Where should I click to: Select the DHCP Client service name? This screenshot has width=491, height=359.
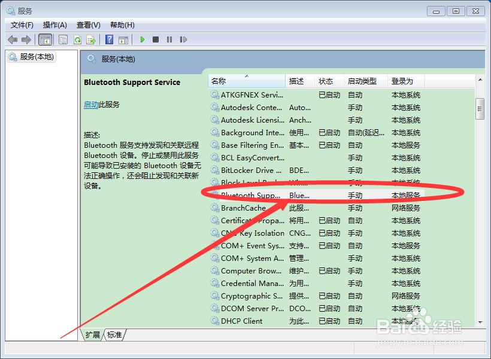pos(242,321)
